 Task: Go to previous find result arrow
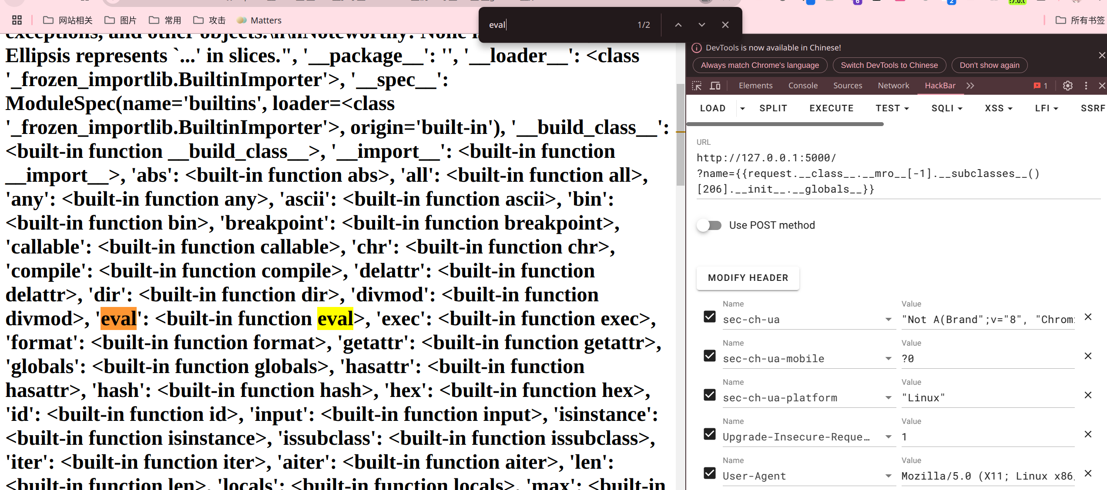678,25
